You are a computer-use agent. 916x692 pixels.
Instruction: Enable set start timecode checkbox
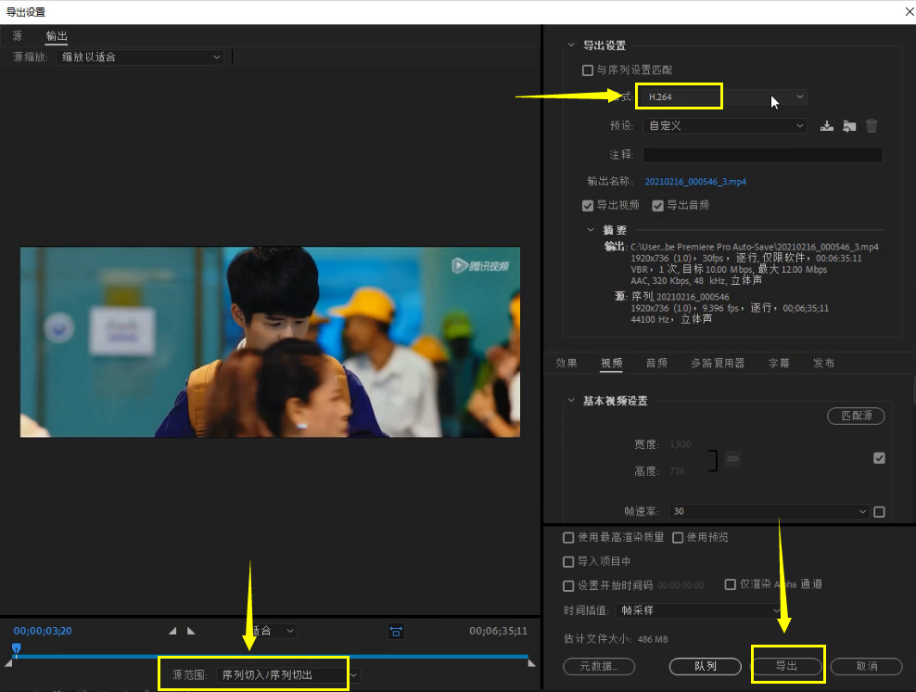click(567, 585)
